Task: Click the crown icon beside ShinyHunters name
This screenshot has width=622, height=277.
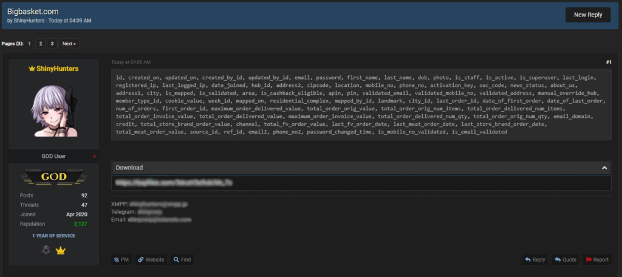Action: coord(32,69)
